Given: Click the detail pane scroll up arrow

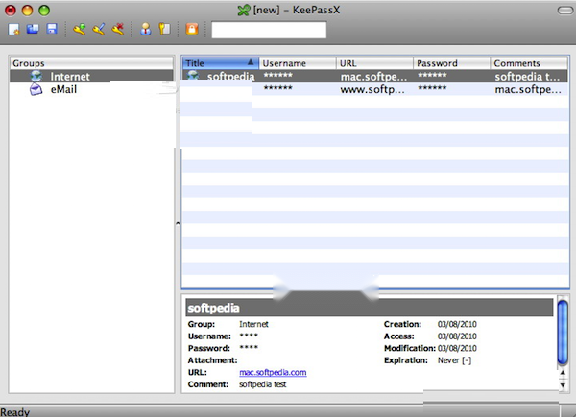Looking at the screenshot, I should tap(563, 373).
